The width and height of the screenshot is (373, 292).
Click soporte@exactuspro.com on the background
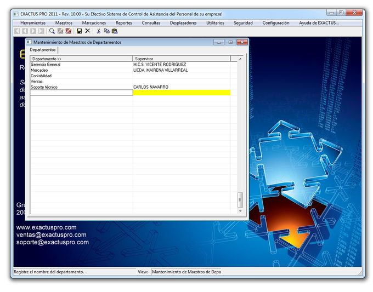53,242
